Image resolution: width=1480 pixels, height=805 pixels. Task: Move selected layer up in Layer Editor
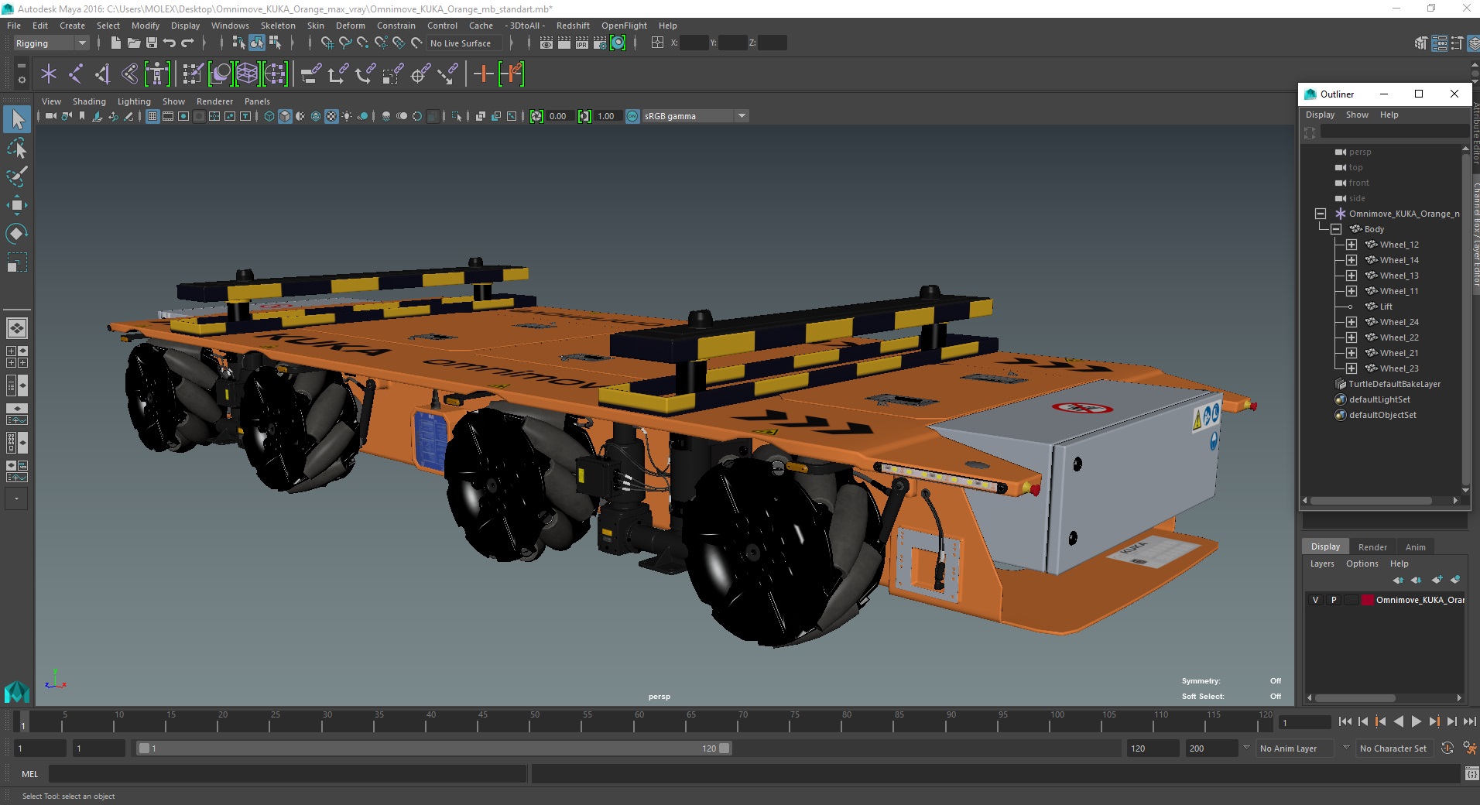tap(1398, 580)
